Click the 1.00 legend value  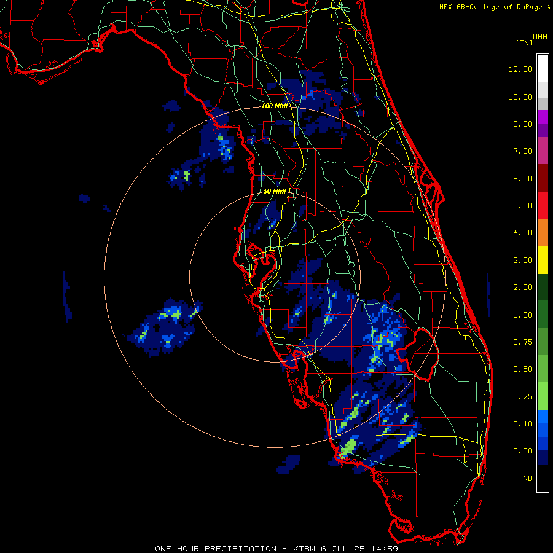point(523,315)
